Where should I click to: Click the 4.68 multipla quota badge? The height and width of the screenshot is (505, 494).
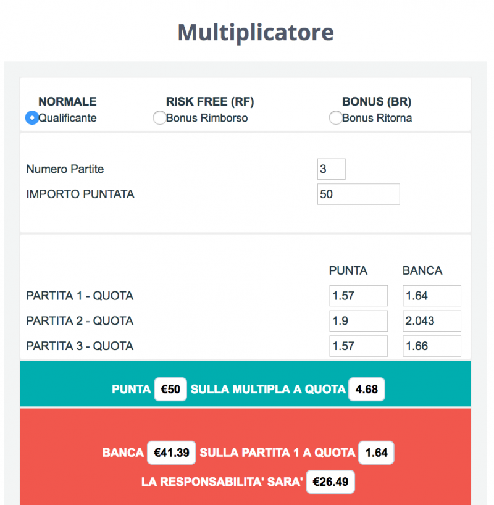pos(367,390)
